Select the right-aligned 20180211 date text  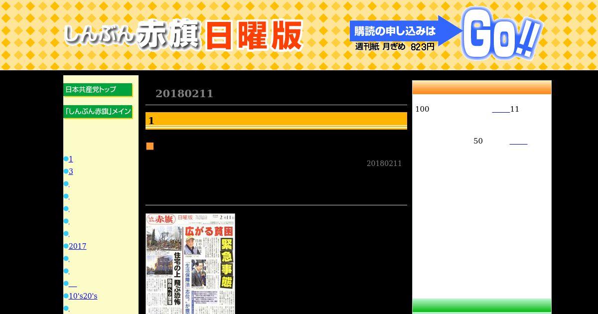pos(384,163)
